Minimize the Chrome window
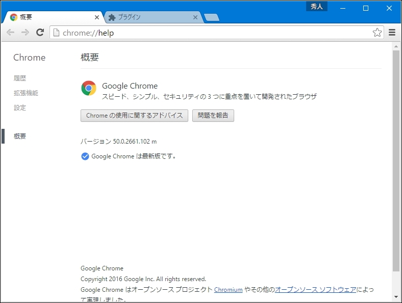The width and height of the screenshot is (402, 303). pos(343,8)
